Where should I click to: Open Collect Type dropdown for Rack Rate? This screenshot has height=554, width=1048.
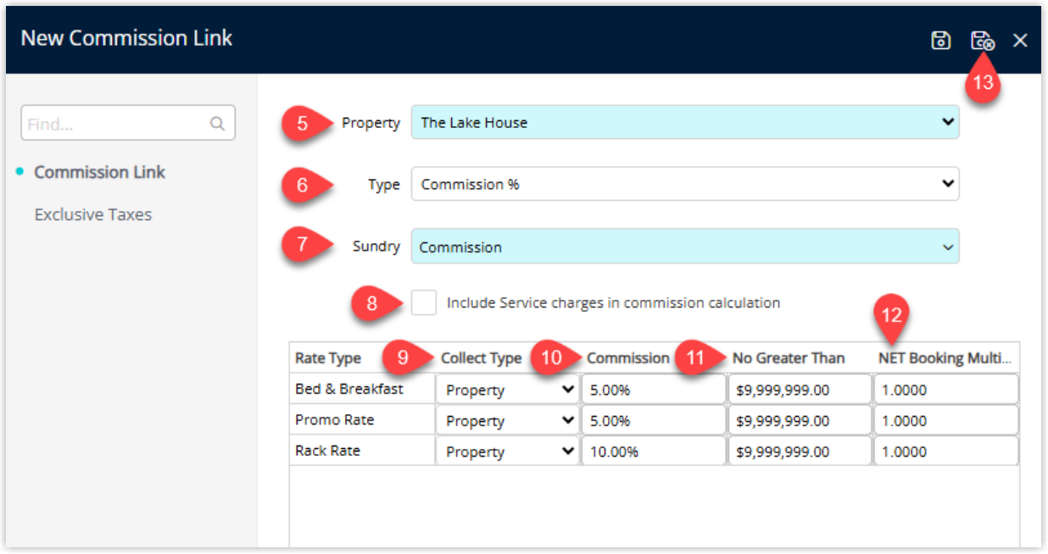pos(508,451)
